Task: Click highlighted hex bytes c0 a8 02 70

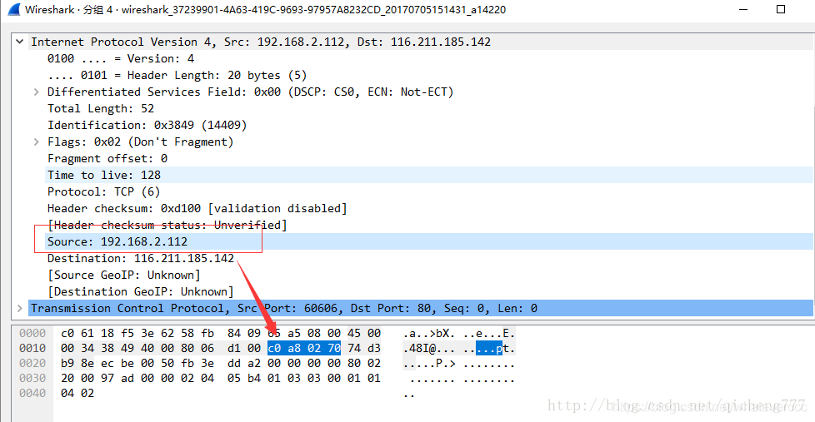Action: (304, 348)
